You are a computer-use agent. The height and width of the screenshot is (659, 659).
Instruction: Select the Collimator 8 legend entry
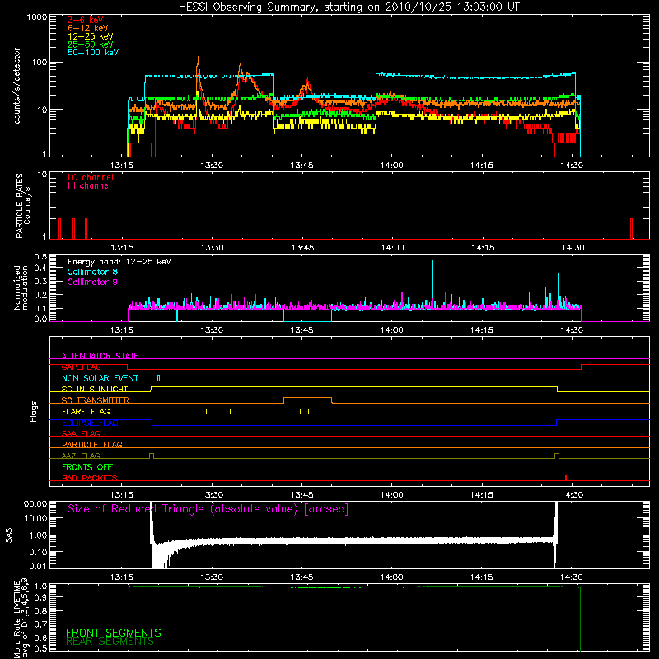92,272
